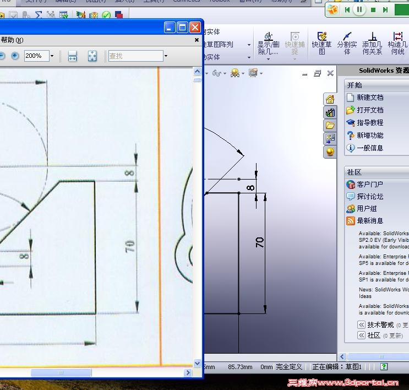Open the news item about SP2.0 EV

coord(384,240)
